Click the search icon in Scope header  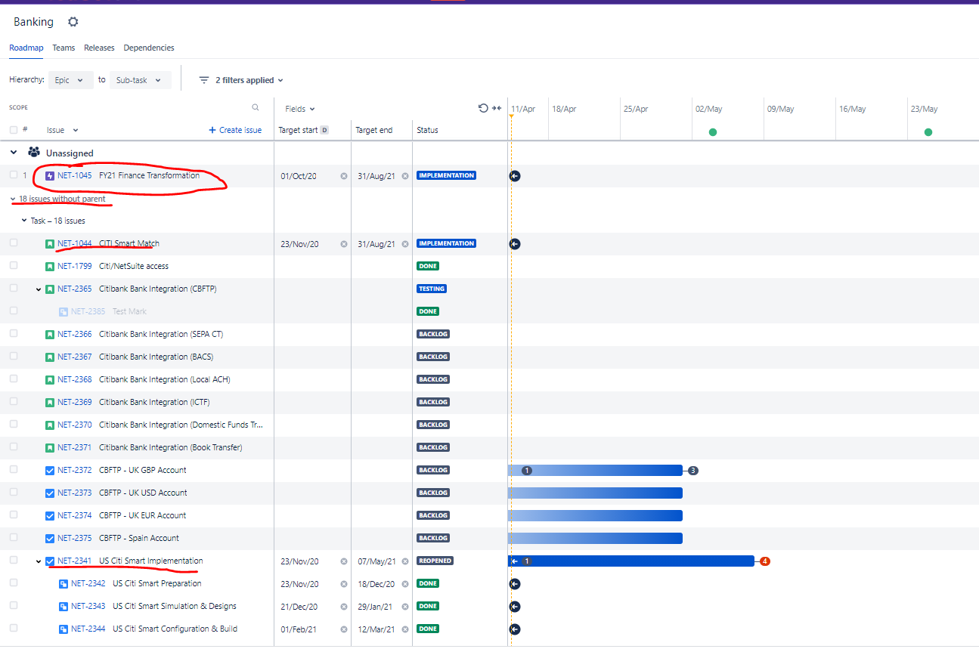[256, 107]
